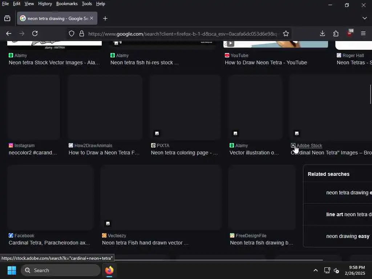This screenshot has height=279, width=372.
Task: Open a new tab with plus button
Action: point(105,19)
